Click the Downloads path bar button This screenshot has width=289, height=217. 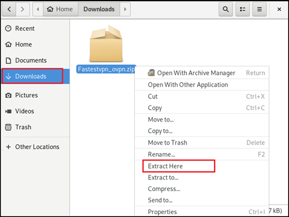coord(99,9)
